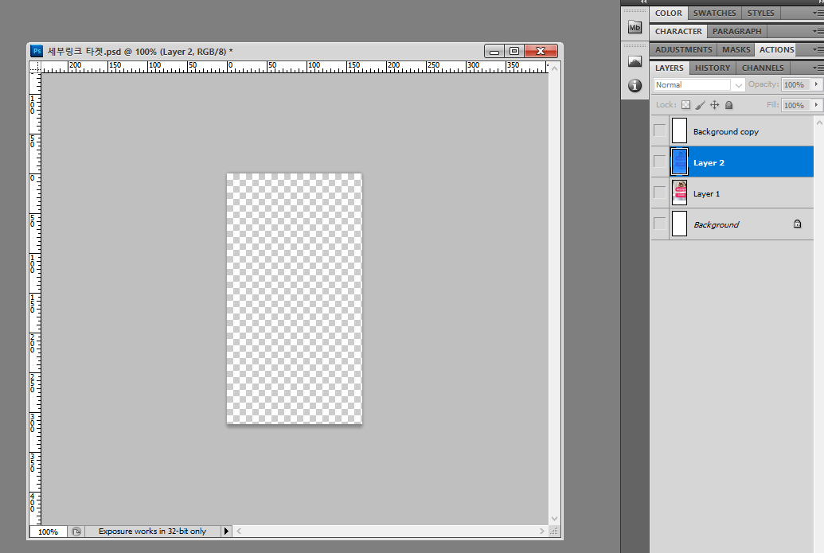Close the document window
Viewport: 824px width, 553px height.
tap(541, 51)
